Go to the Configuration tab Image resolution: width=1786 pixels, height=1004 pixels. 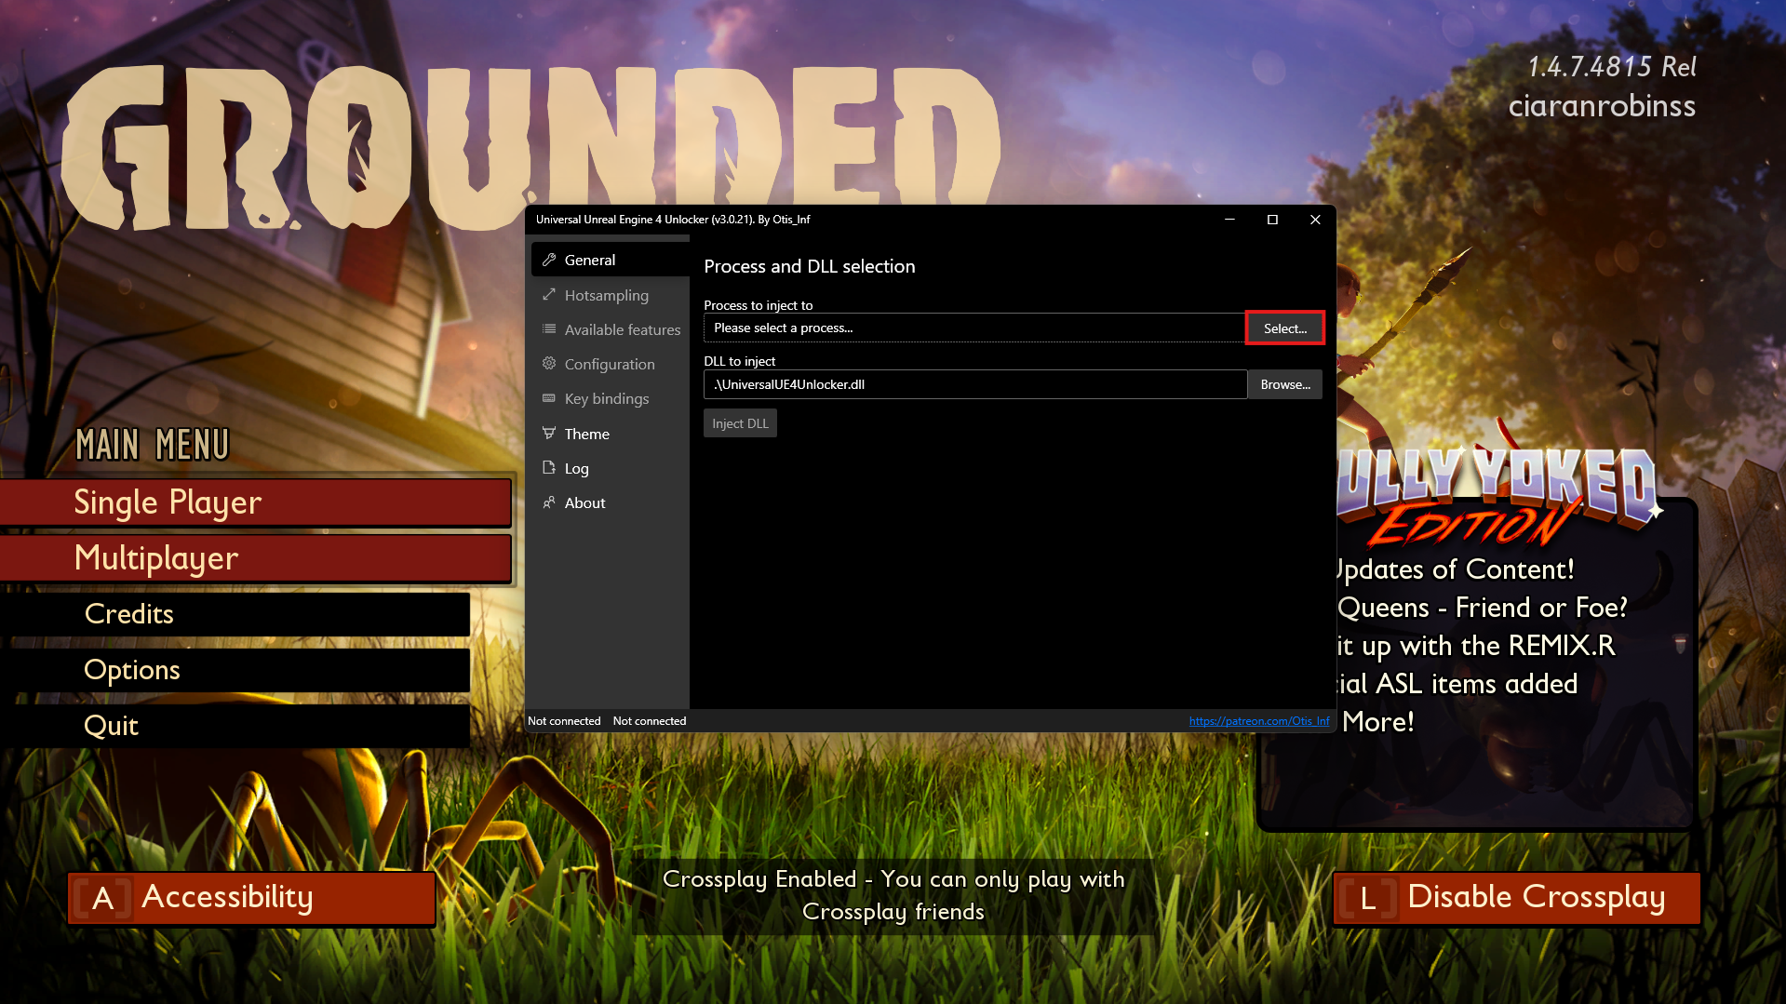pos(611,364)
